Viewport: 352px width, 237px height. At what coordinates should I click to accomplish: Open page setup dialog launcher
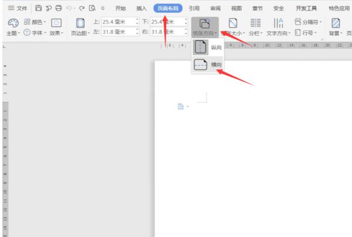(322, 39)
